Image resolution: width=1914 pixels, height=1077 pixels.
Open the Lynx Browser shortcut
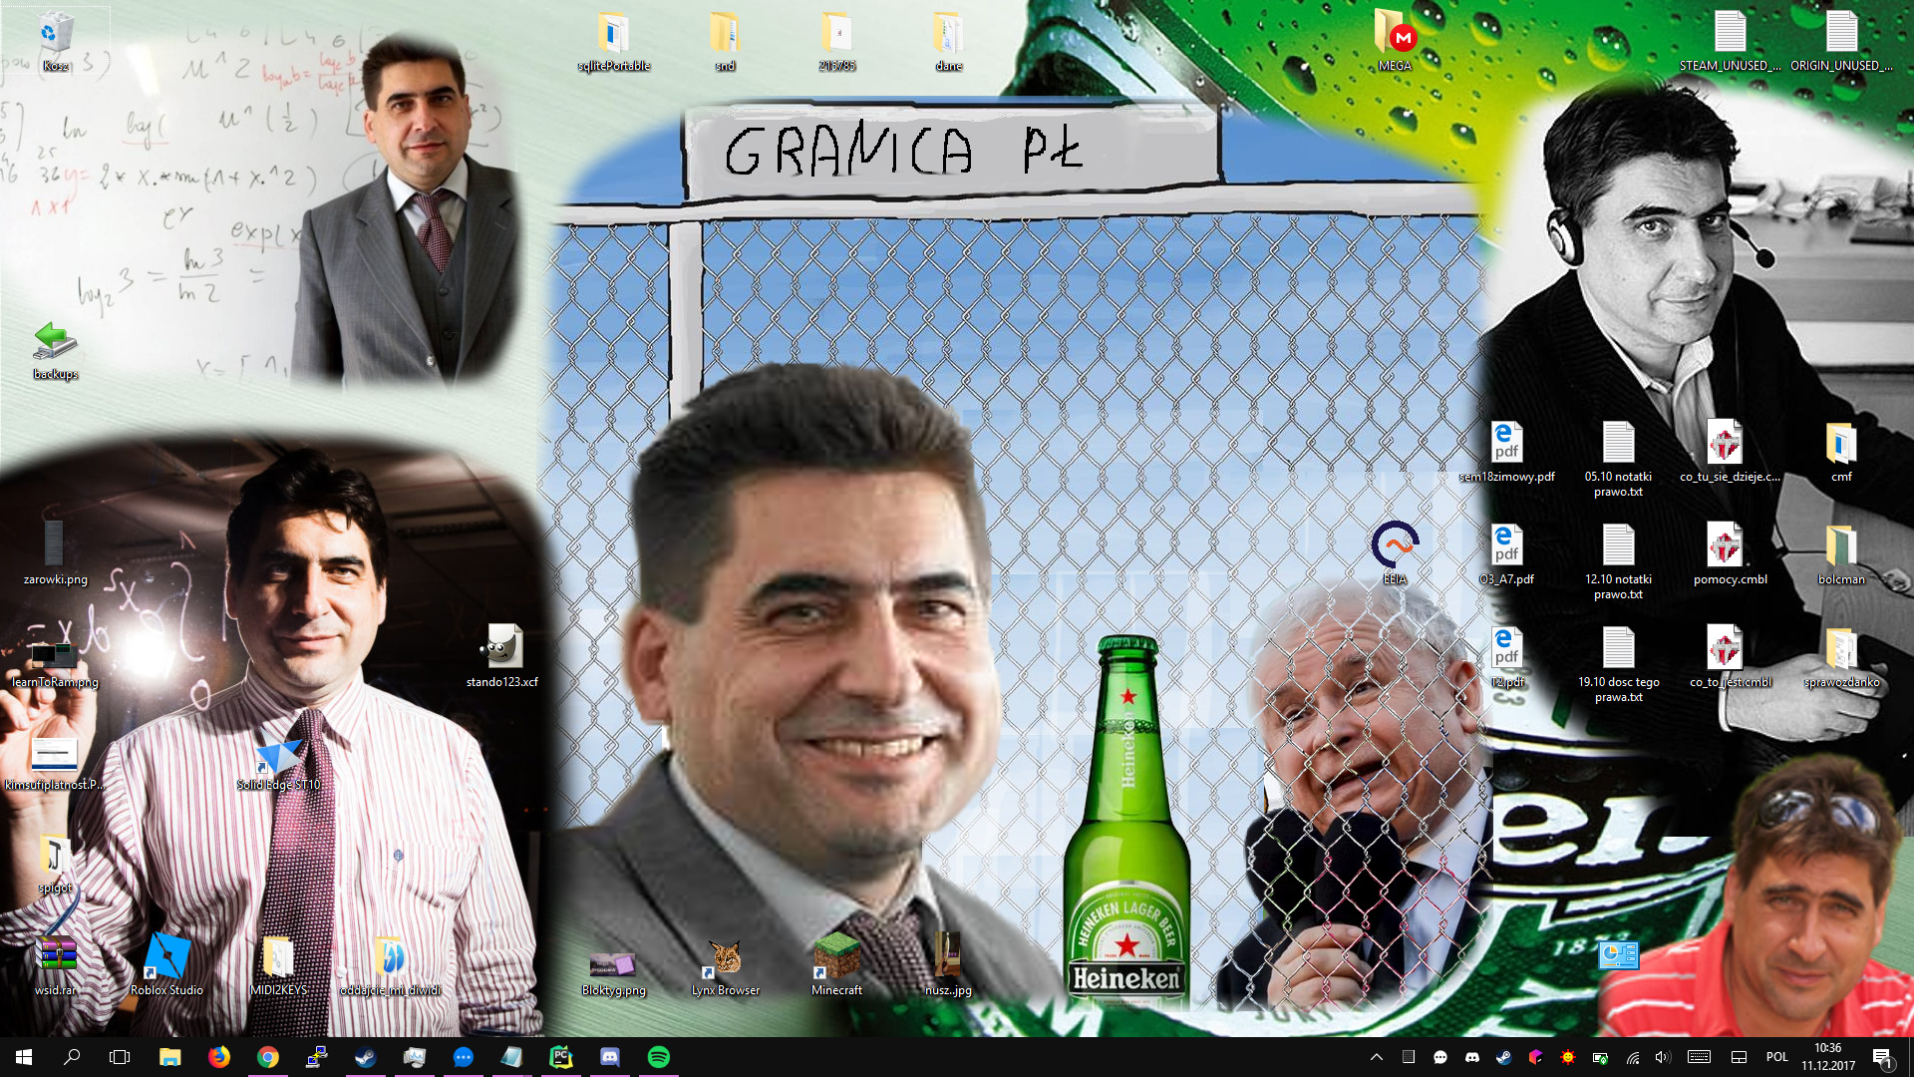coord(725,958)
